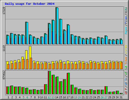Viewport: 129px width, 100px height.
Task: Click the cyan Files bar for day 13
Action: pyautogui.click(x=54, y=32)
